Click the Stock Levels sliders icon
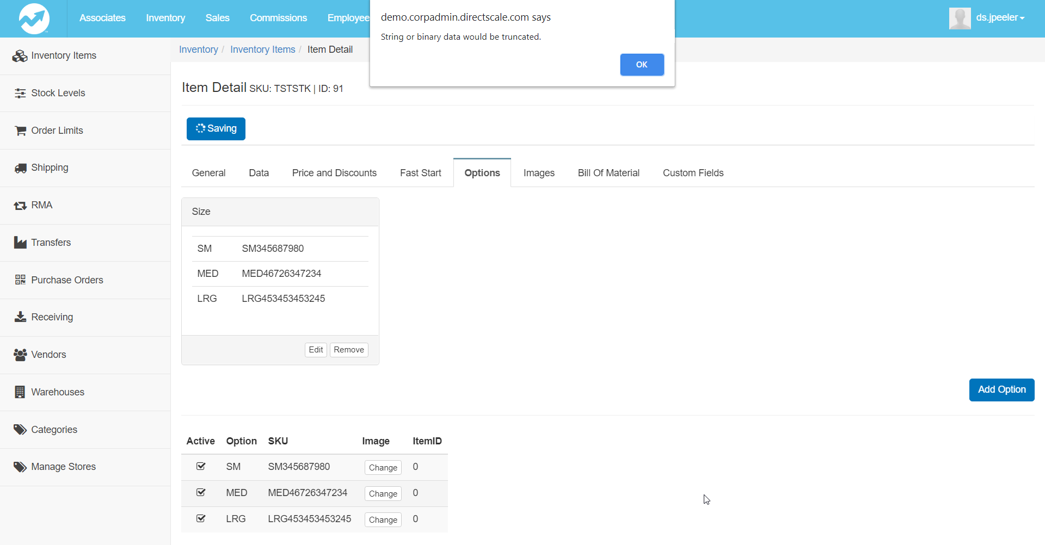This screenshot has width=1045, height=545. click(20, 93)
